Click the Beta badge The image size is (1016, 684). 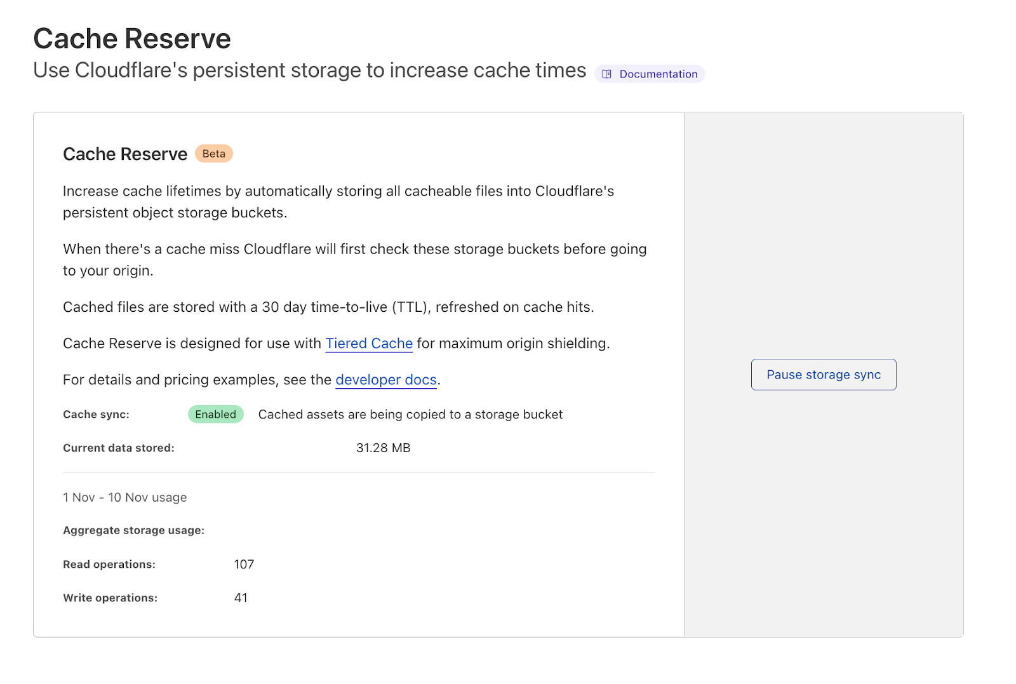pos(213,154)
